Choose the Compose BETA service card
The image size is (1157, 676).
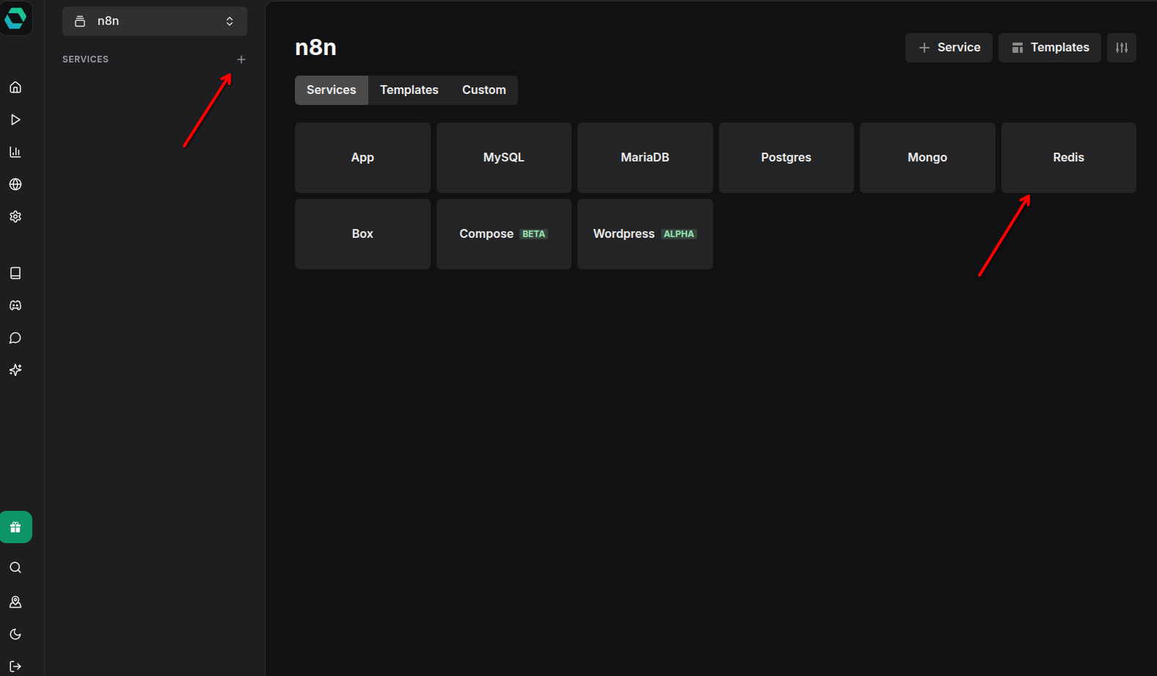tap(504, 234)
